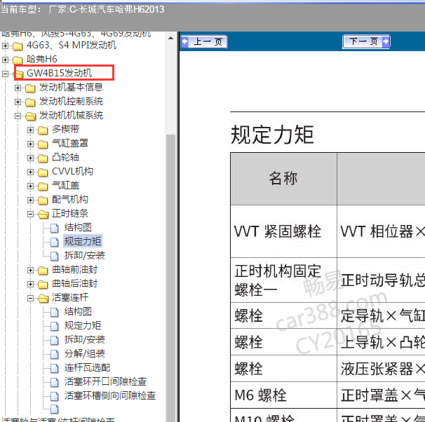Viewport: 425px width, 422px height.
Task: Click the tree panel vertical scrollbar thumb
Action: point(170,278)
